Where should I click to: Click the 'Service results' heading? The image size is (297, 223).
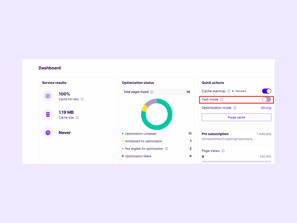(54, 83)
